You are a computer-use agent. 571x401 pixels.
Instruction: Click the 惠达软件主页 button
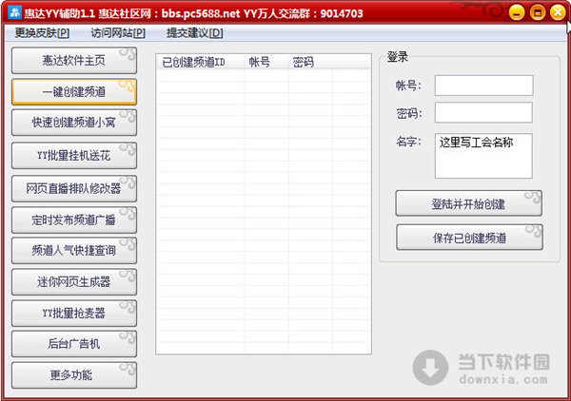point(74,61)
